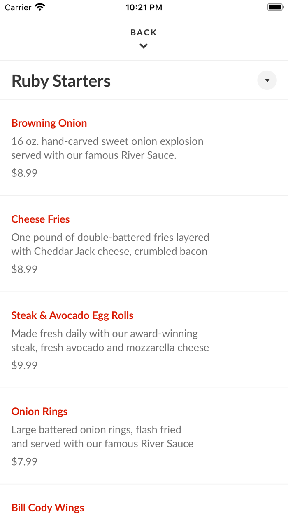The width and height of the screenshot is (288, 513).
Task: Click the Browning Onion description text
Action: [x=107, y=148]
